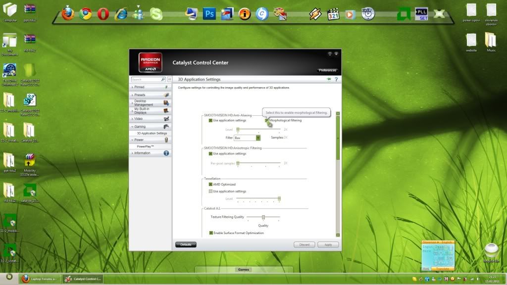The height and width of the screenshot is (285, 507).
Task: Expand the Video sidebar section
Action: 151,119
